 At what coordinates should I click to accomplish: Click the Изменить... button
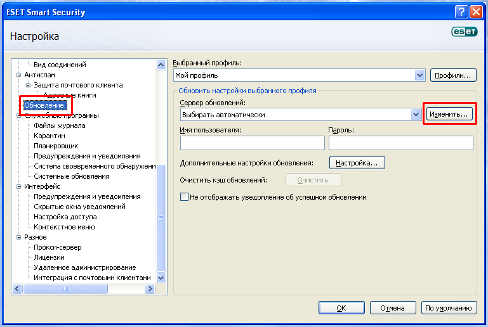[449, 114]
